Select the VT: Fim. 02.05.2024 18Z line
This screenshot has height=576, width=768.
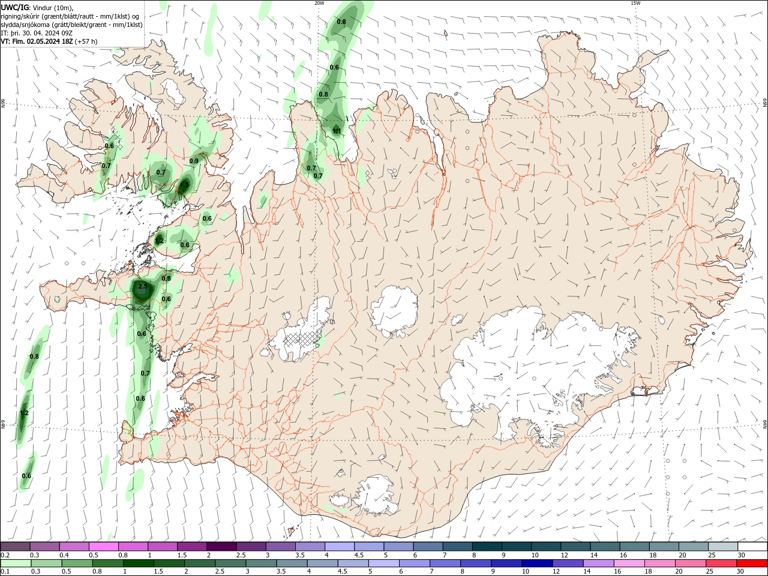(49, 41)
